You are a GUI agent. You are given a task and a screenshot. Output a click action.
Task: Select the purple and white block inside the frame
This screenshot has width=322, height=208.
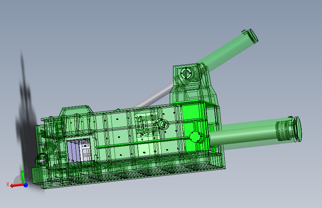point(79,151)
